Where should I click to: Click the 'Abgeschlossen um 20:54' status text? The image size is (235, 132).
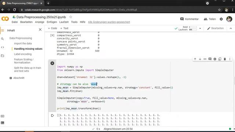pyautogui.click(x=118, y=129)
